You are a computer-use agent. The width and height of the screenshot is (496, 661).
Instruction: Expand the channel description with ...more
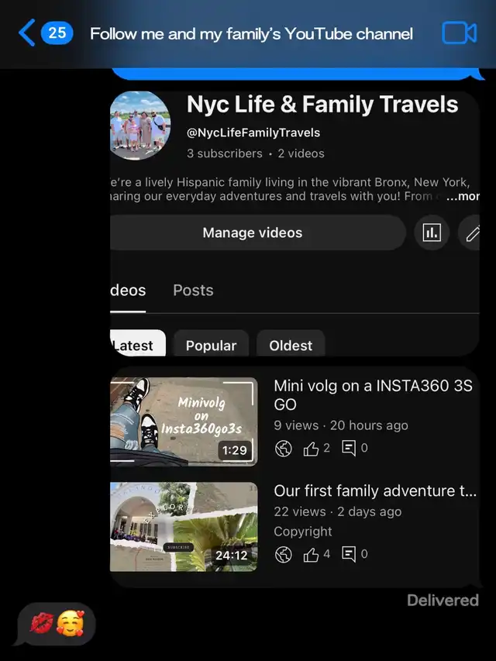click(462, 196)
